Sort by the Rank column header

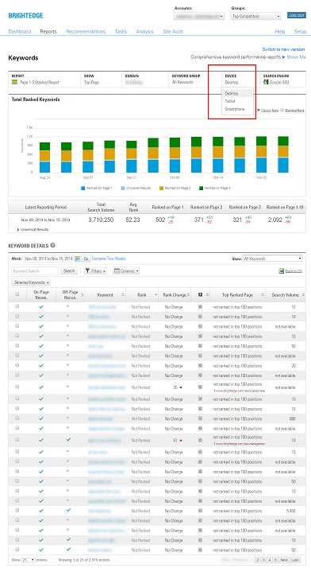click(142, 295)
